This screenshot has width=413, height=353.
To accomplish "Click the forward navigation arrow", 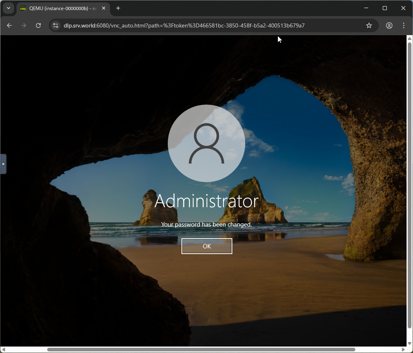I will (x=24, y=25).
